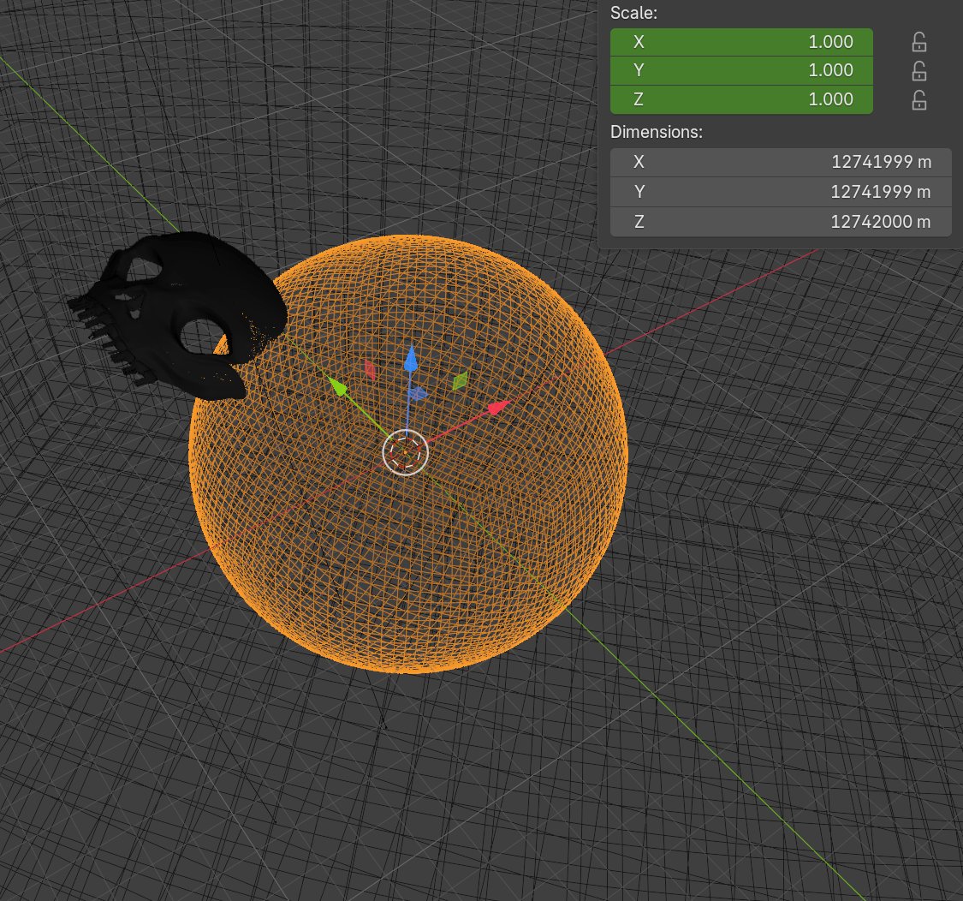Click the red X-axis gizmo arrow
The image size is (963, 901).
[x=499, y=407]
